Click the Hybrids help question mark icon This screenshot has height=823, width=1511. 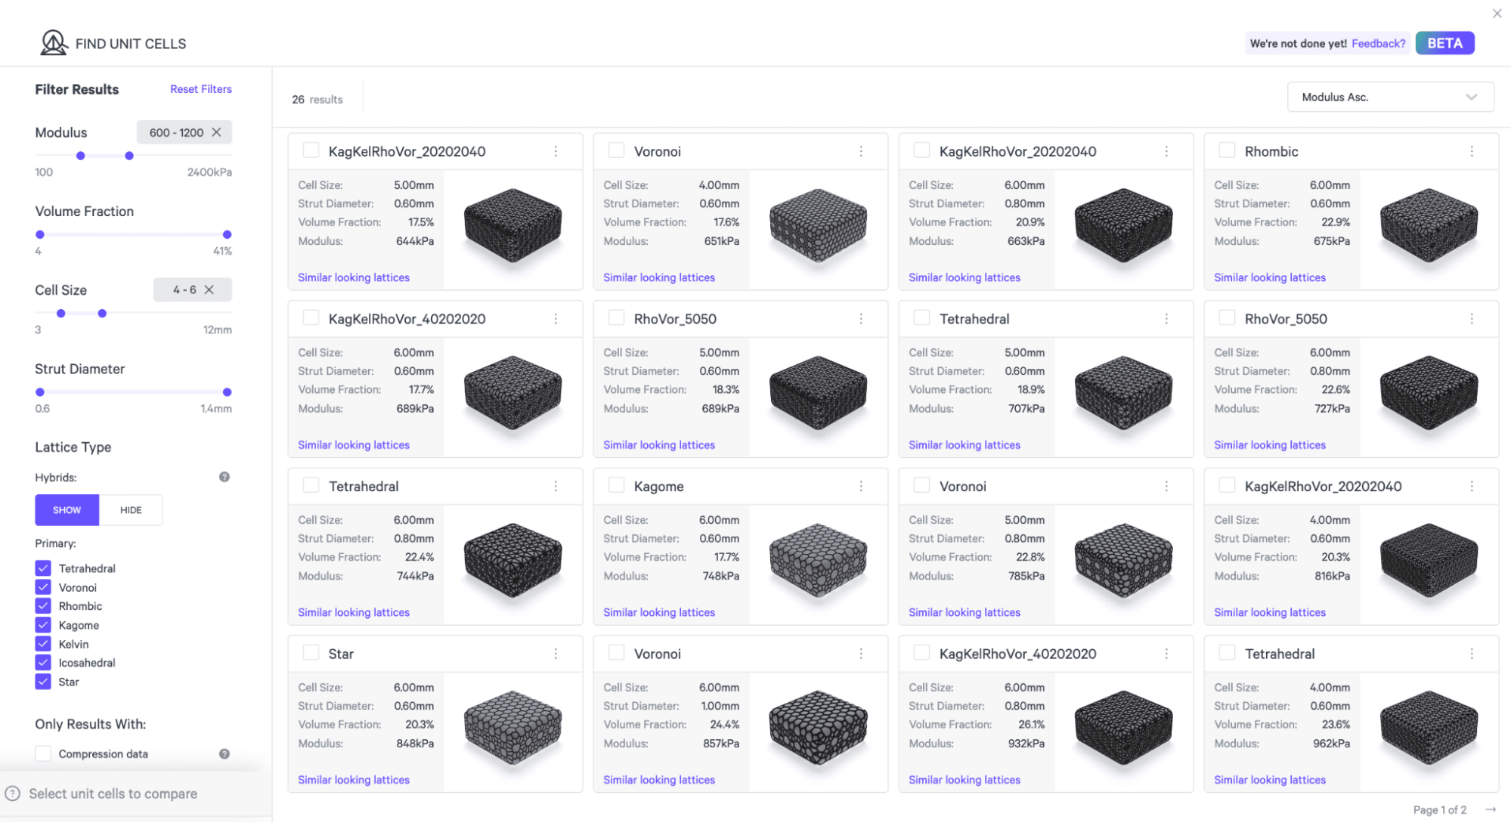(x=224, y=477)
